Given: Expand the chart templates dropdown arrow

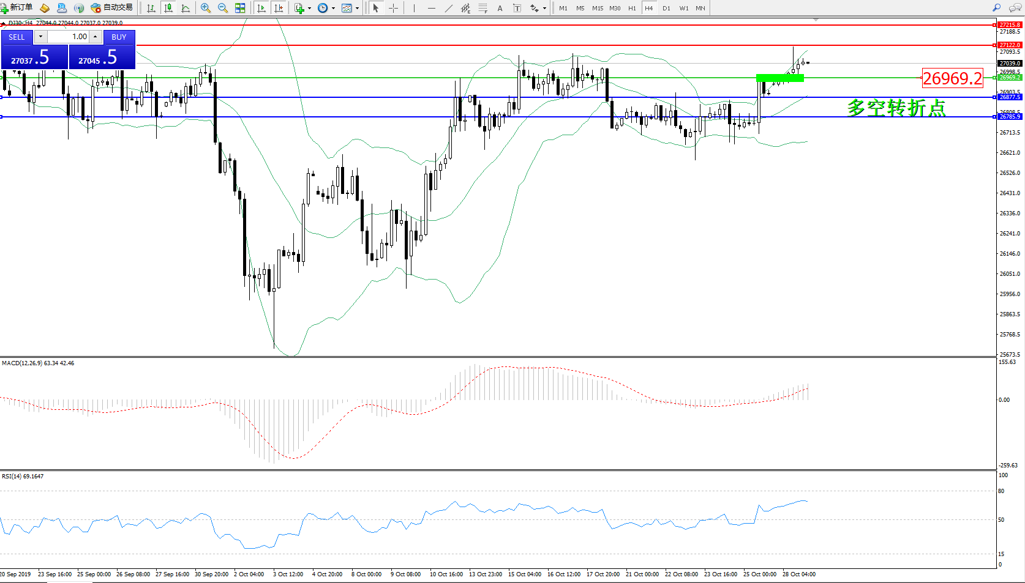Looking at the screenshot, I should click(357, 9).
